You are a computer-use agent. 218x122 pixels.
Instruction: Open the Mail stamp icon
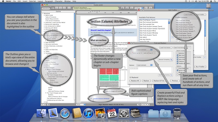click(53, 113)
